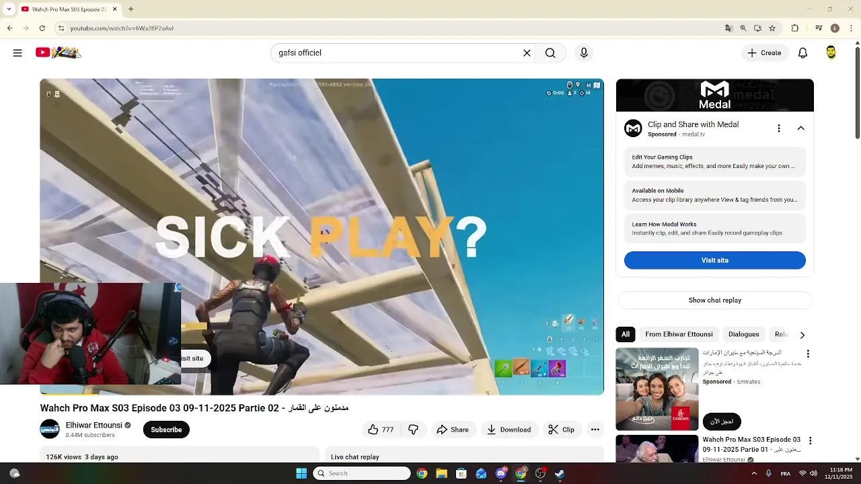The height and width of the screenshot is (484, 861).
Task: Open the YouTube account avatar menu
Action: 831,52
